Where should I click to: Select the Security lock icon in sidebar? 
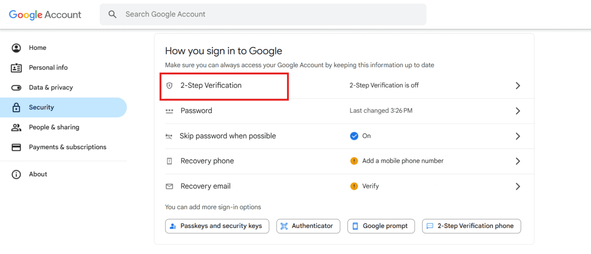pos(16,107)
